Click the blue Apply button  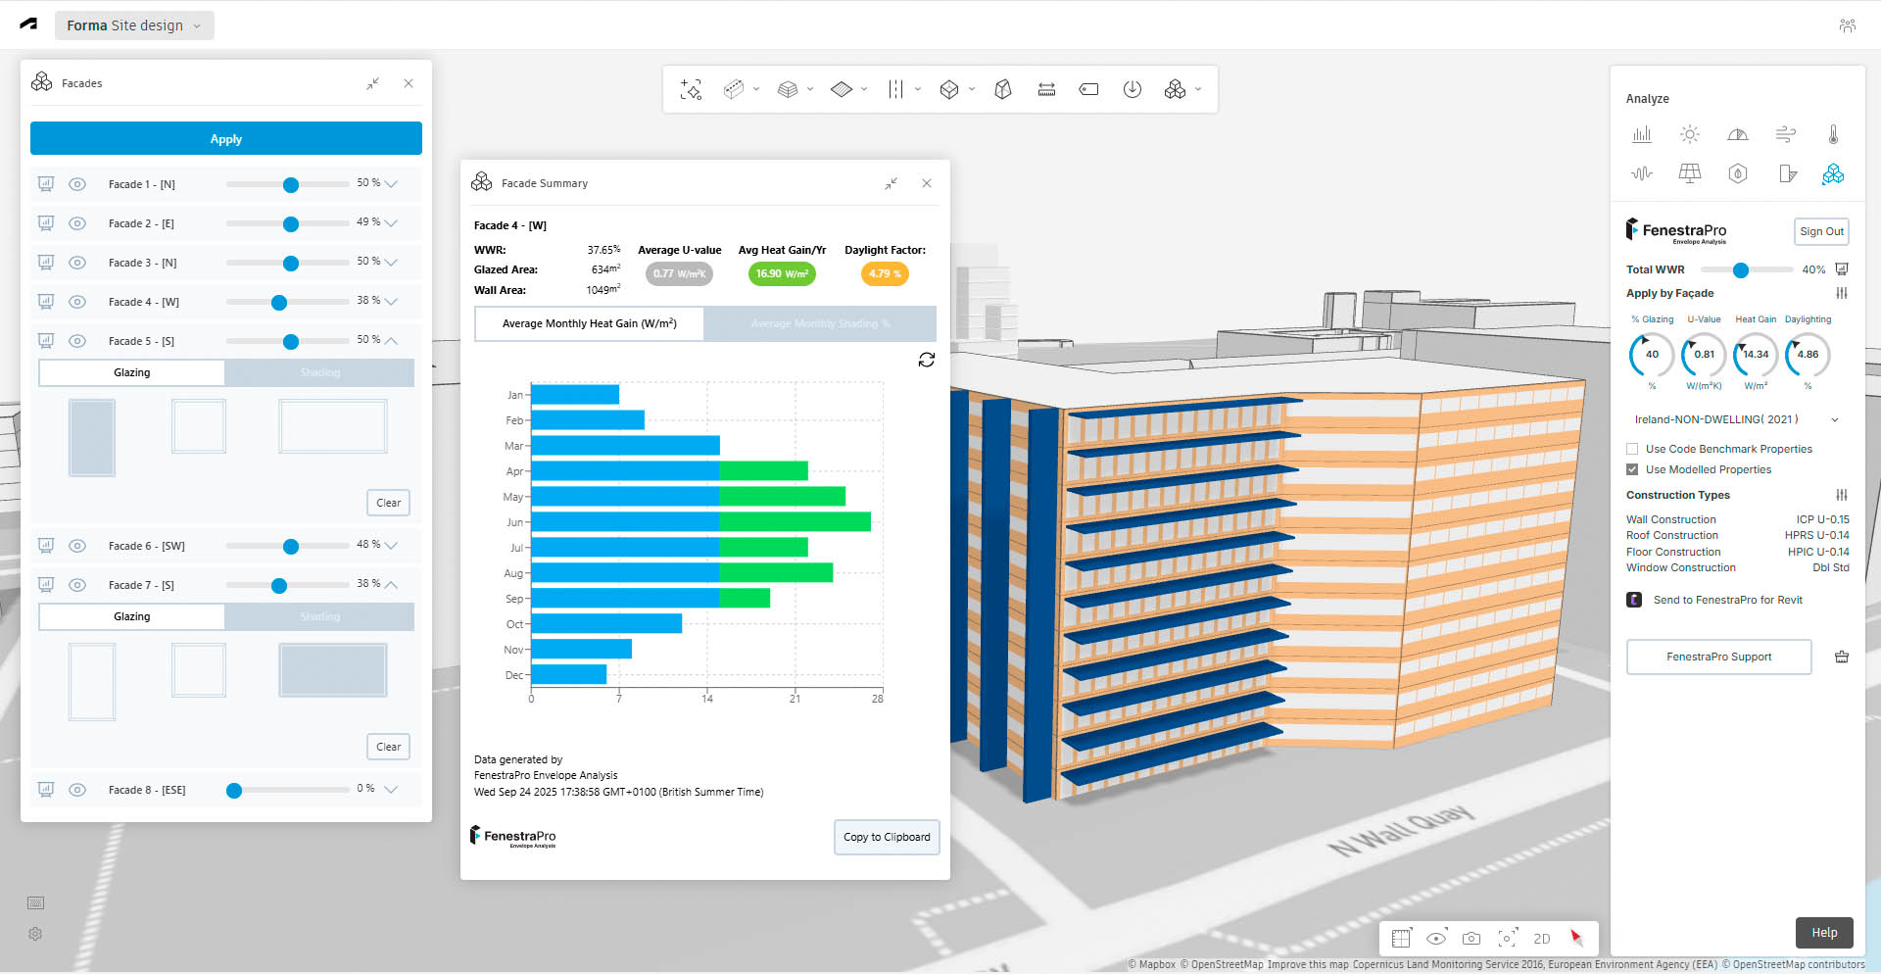226,139
